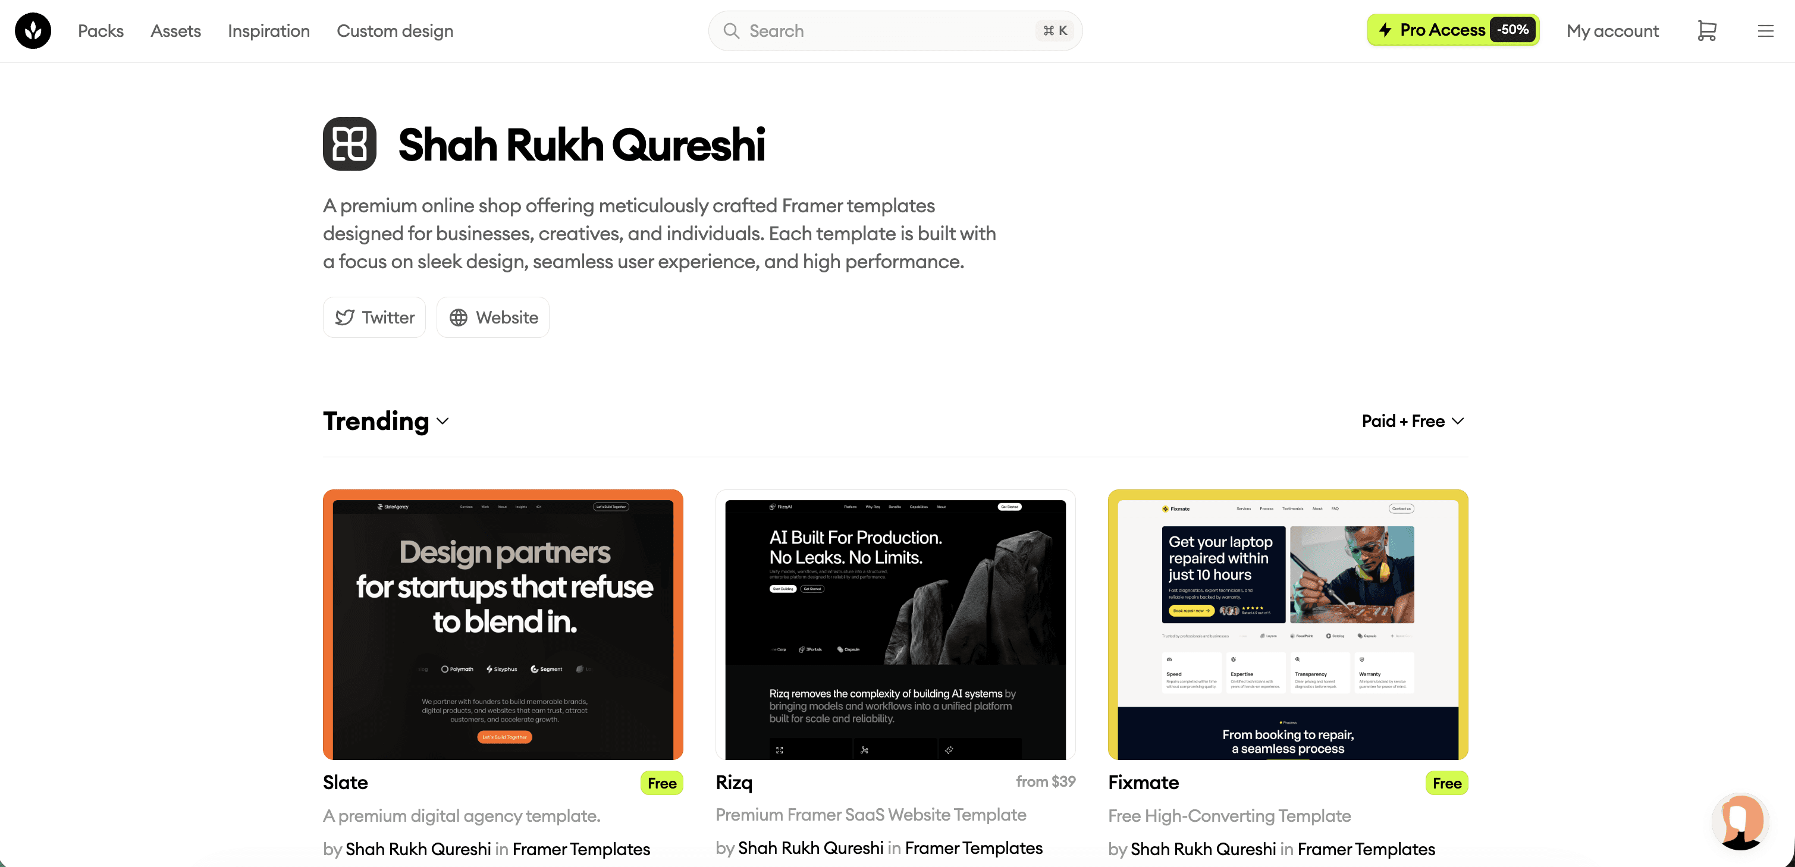The image size is (1795, 867).
Task: Expand the Trending sort dropdown
Action: [386, 421]
